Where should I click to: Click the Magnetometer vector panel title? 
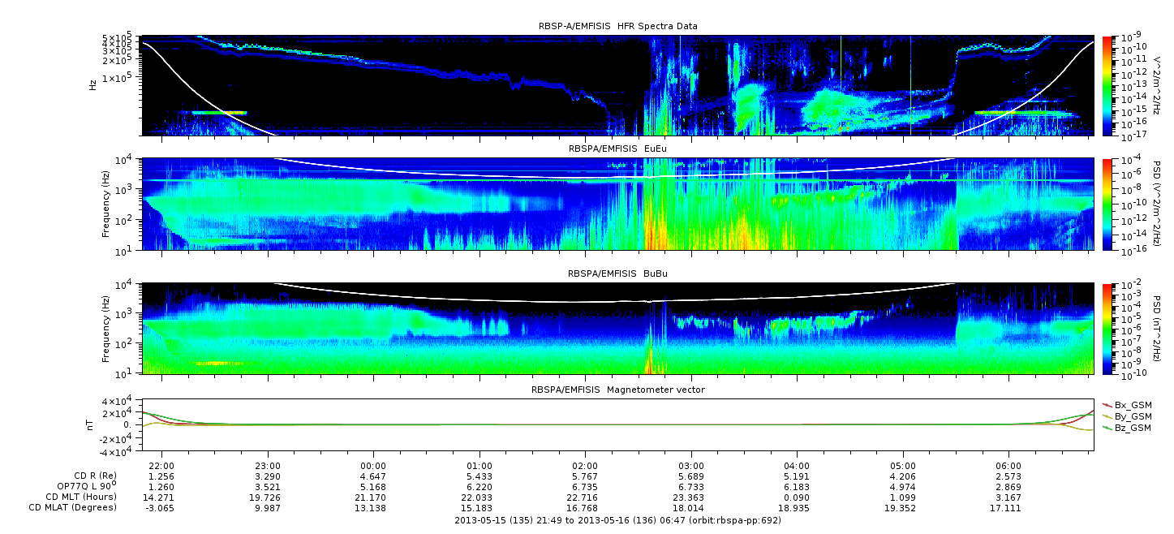pos(617,390)
